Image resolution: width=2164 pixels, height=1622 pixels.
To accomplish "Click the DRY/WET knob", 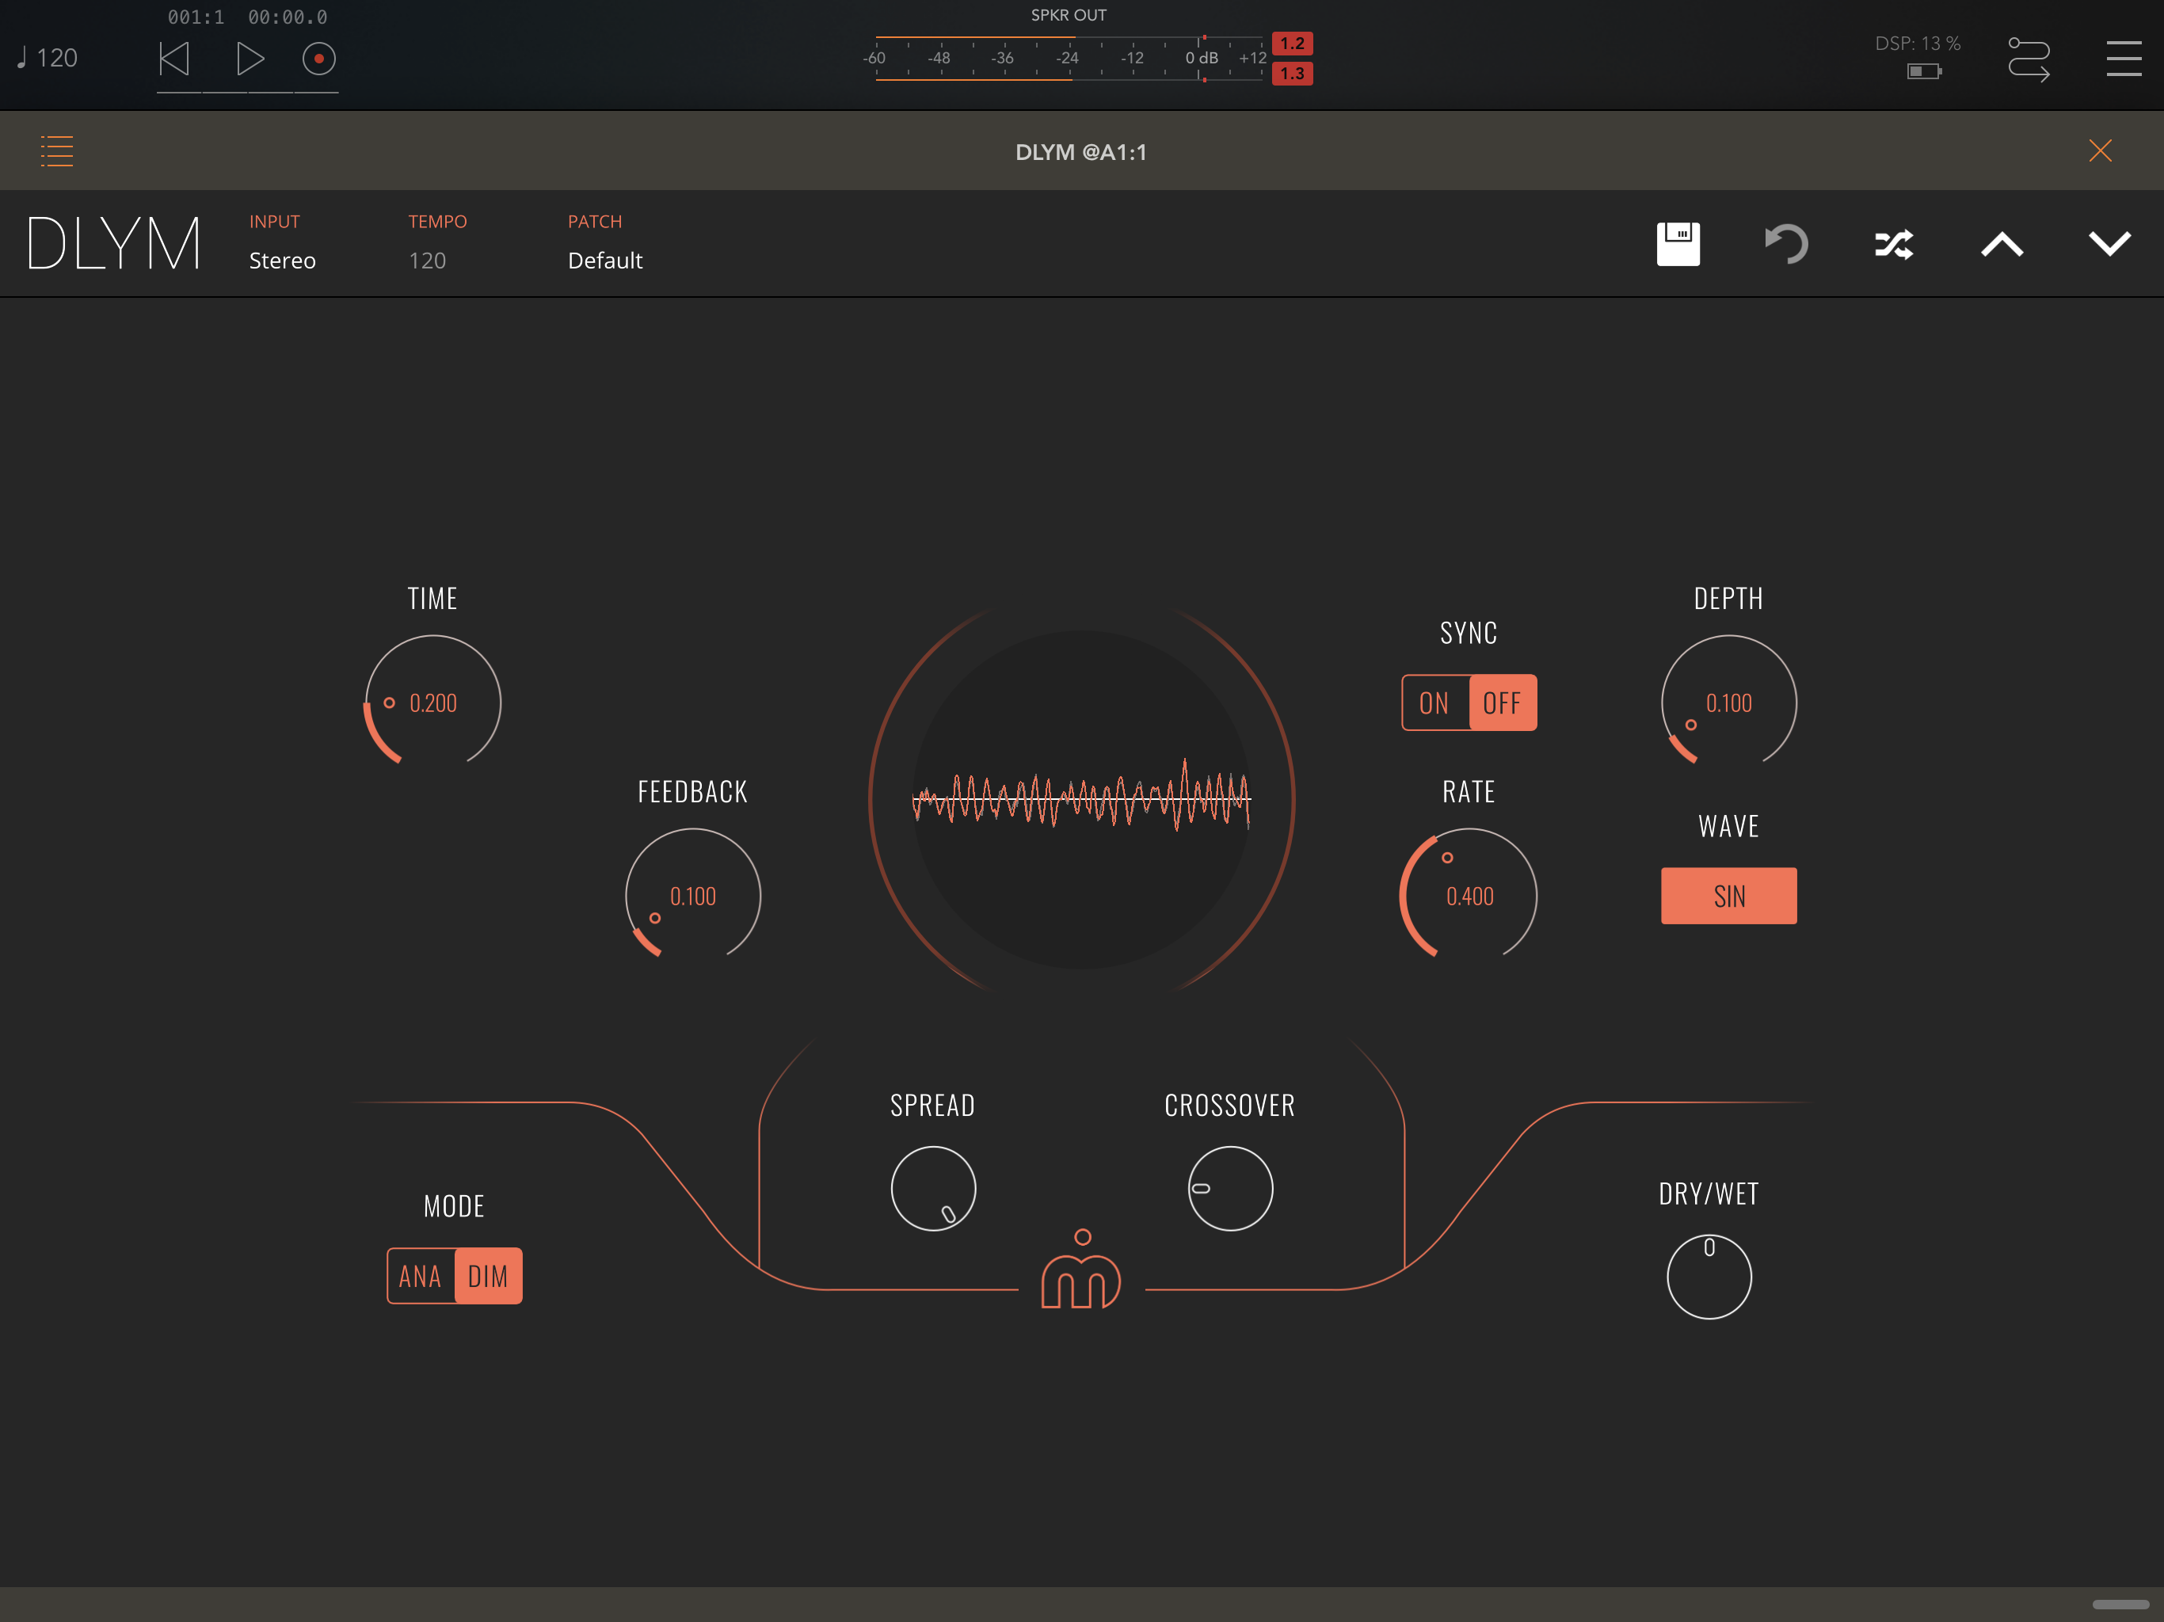I will [1709, 1276].
